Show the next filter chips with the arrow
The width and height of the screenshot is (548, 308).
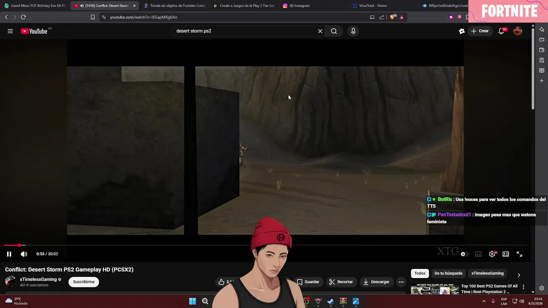point(518,275)
